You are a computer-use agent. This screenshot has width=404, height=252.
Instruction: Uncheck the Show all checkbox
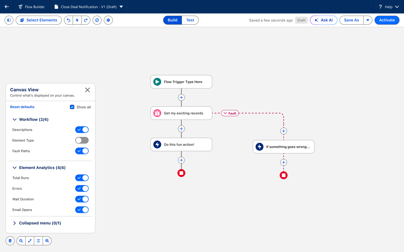point(72,107)
